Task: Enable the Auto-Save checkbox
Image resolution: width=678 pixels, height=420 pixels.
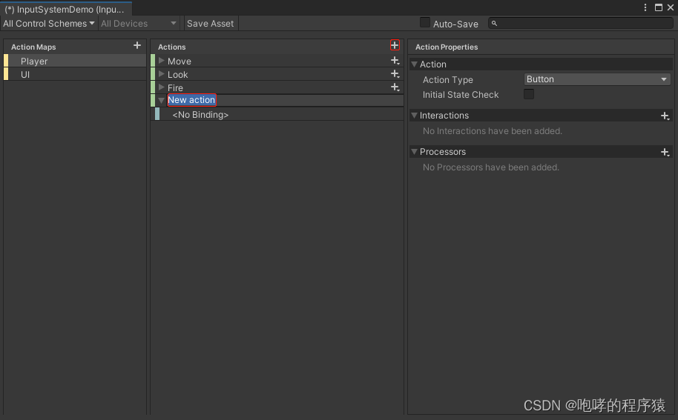Action: pyautogui.click(x=425, y=22)
